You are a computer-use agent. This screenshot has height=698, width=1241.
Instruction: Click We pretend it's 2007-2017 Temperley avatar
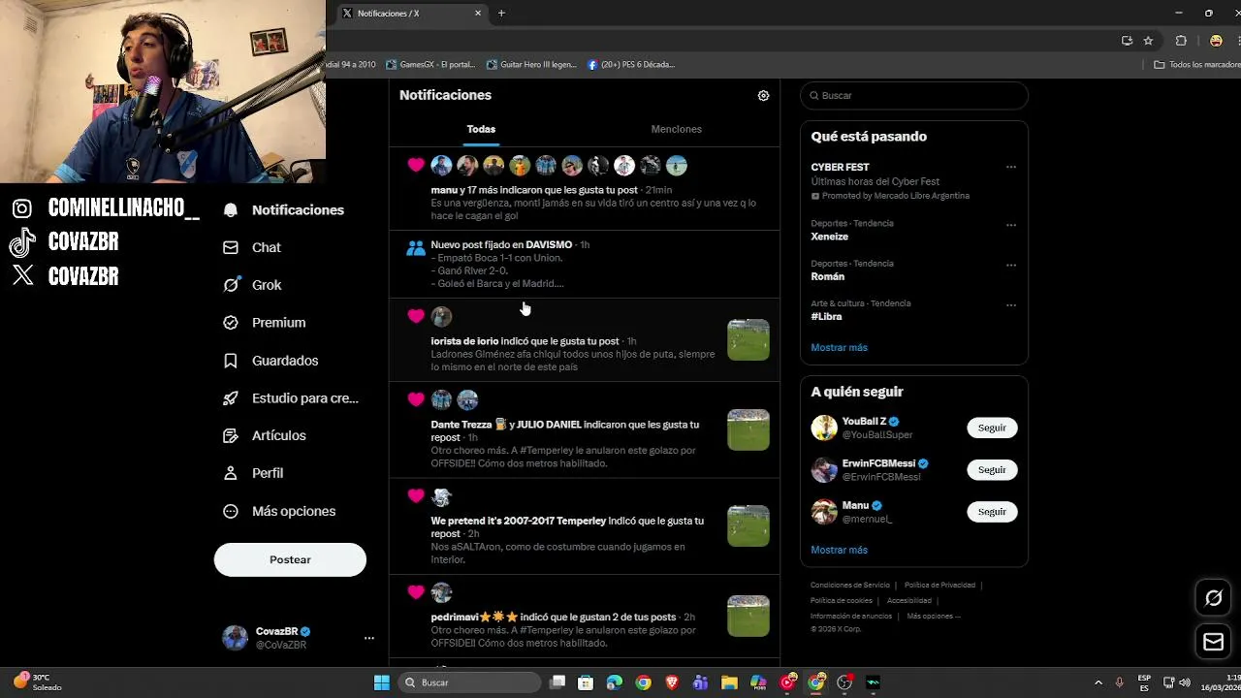tap(441, 497)
